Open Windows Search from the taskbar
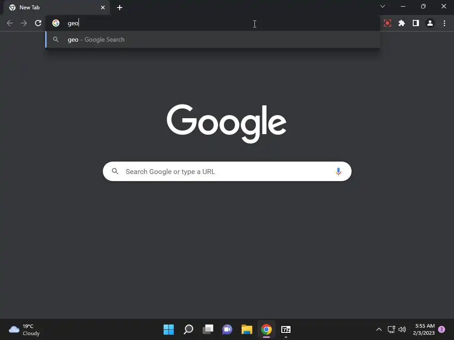This screenshot has height=340, width=454. [x=188, y=329]
